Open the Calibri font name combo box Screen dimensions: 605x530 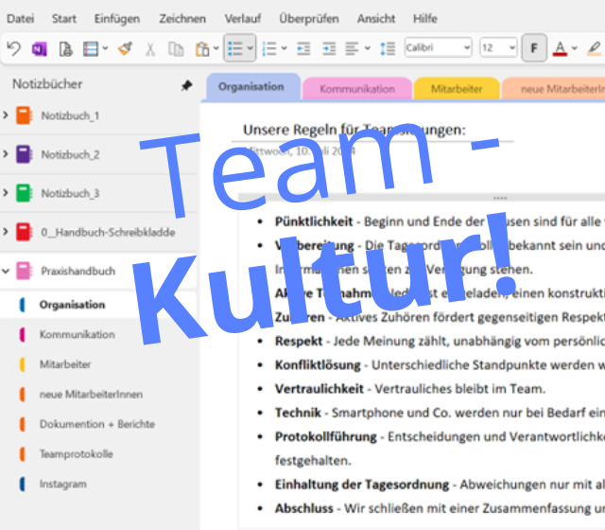[x=438, y=47]
